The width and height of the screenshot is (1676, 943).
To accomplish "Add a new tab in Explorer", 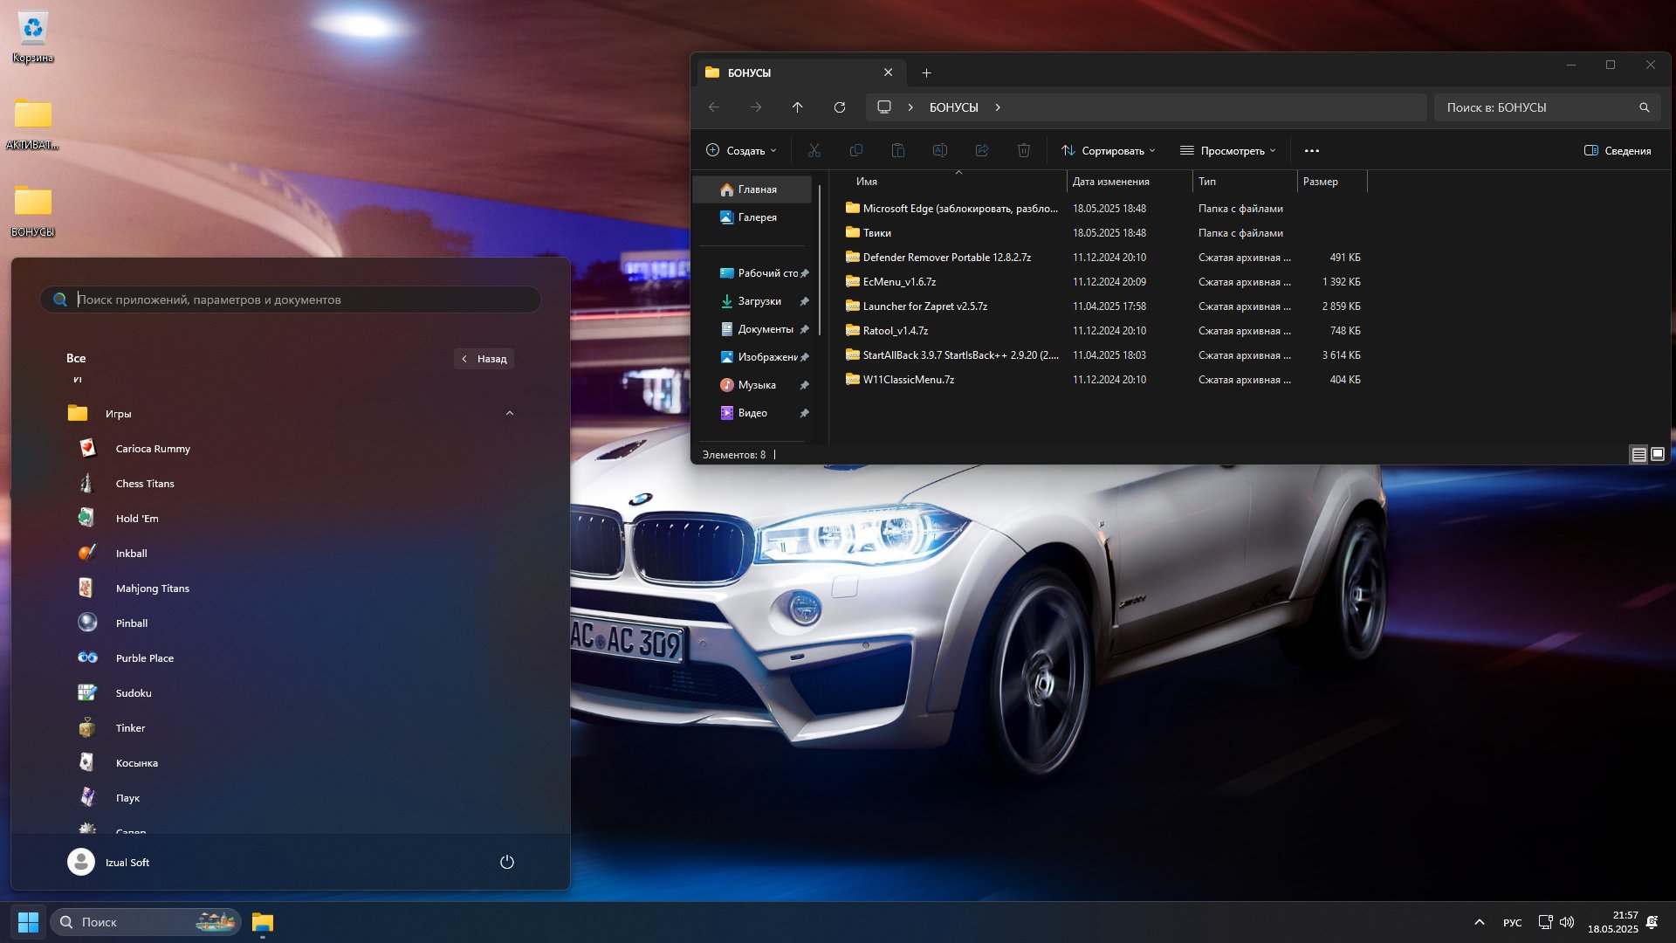I will [927, 72].
